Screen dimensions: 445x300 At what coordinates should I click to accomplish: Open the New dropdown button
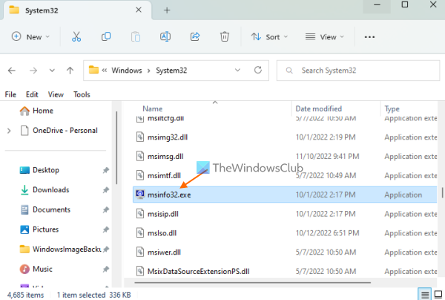(30, 36)
